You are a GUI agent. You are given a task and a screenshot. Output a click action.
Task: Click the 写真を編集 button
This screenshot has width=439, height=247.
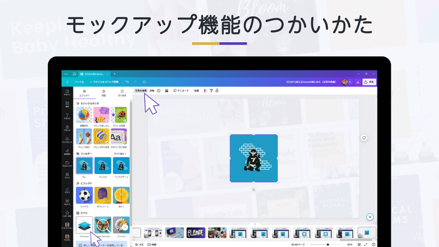tap(141, 91)
